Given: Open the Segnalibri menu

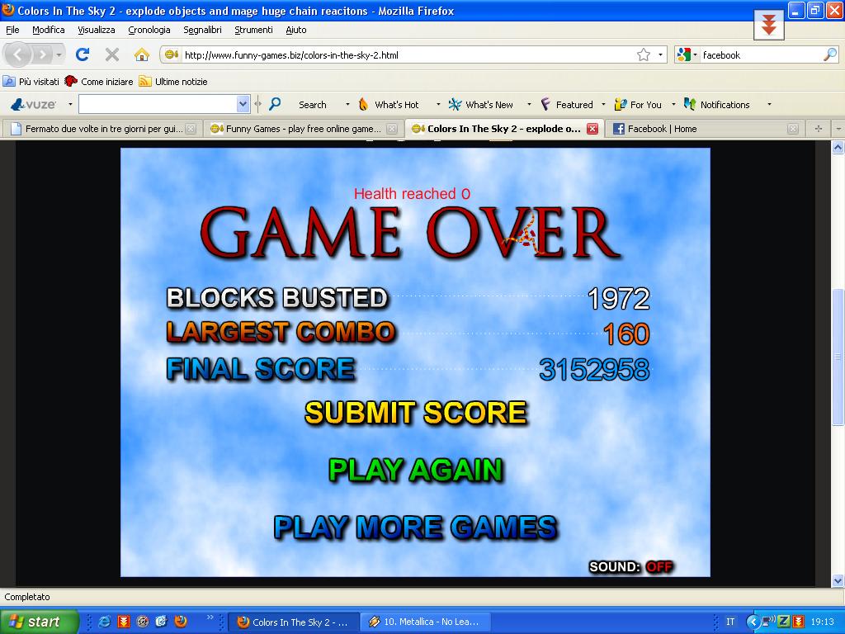Looking at the screenshot, I should coord(202,30).
